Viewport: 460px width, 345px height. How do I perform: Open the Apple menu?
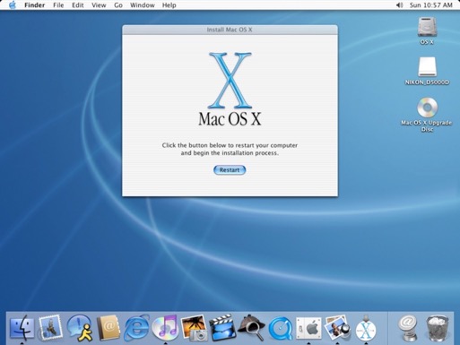click(x=13, y=5)
